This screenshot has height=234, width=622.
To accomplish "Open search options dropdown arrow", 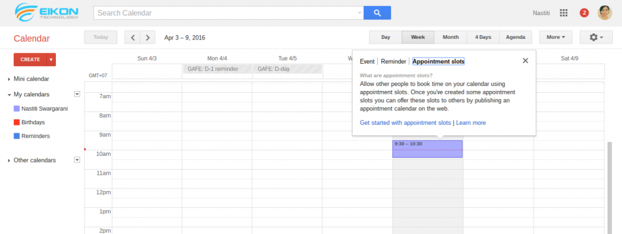I will pos(360,13).
